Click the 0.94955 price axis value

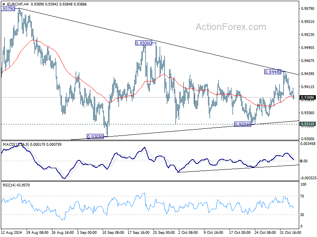point(308,47)
